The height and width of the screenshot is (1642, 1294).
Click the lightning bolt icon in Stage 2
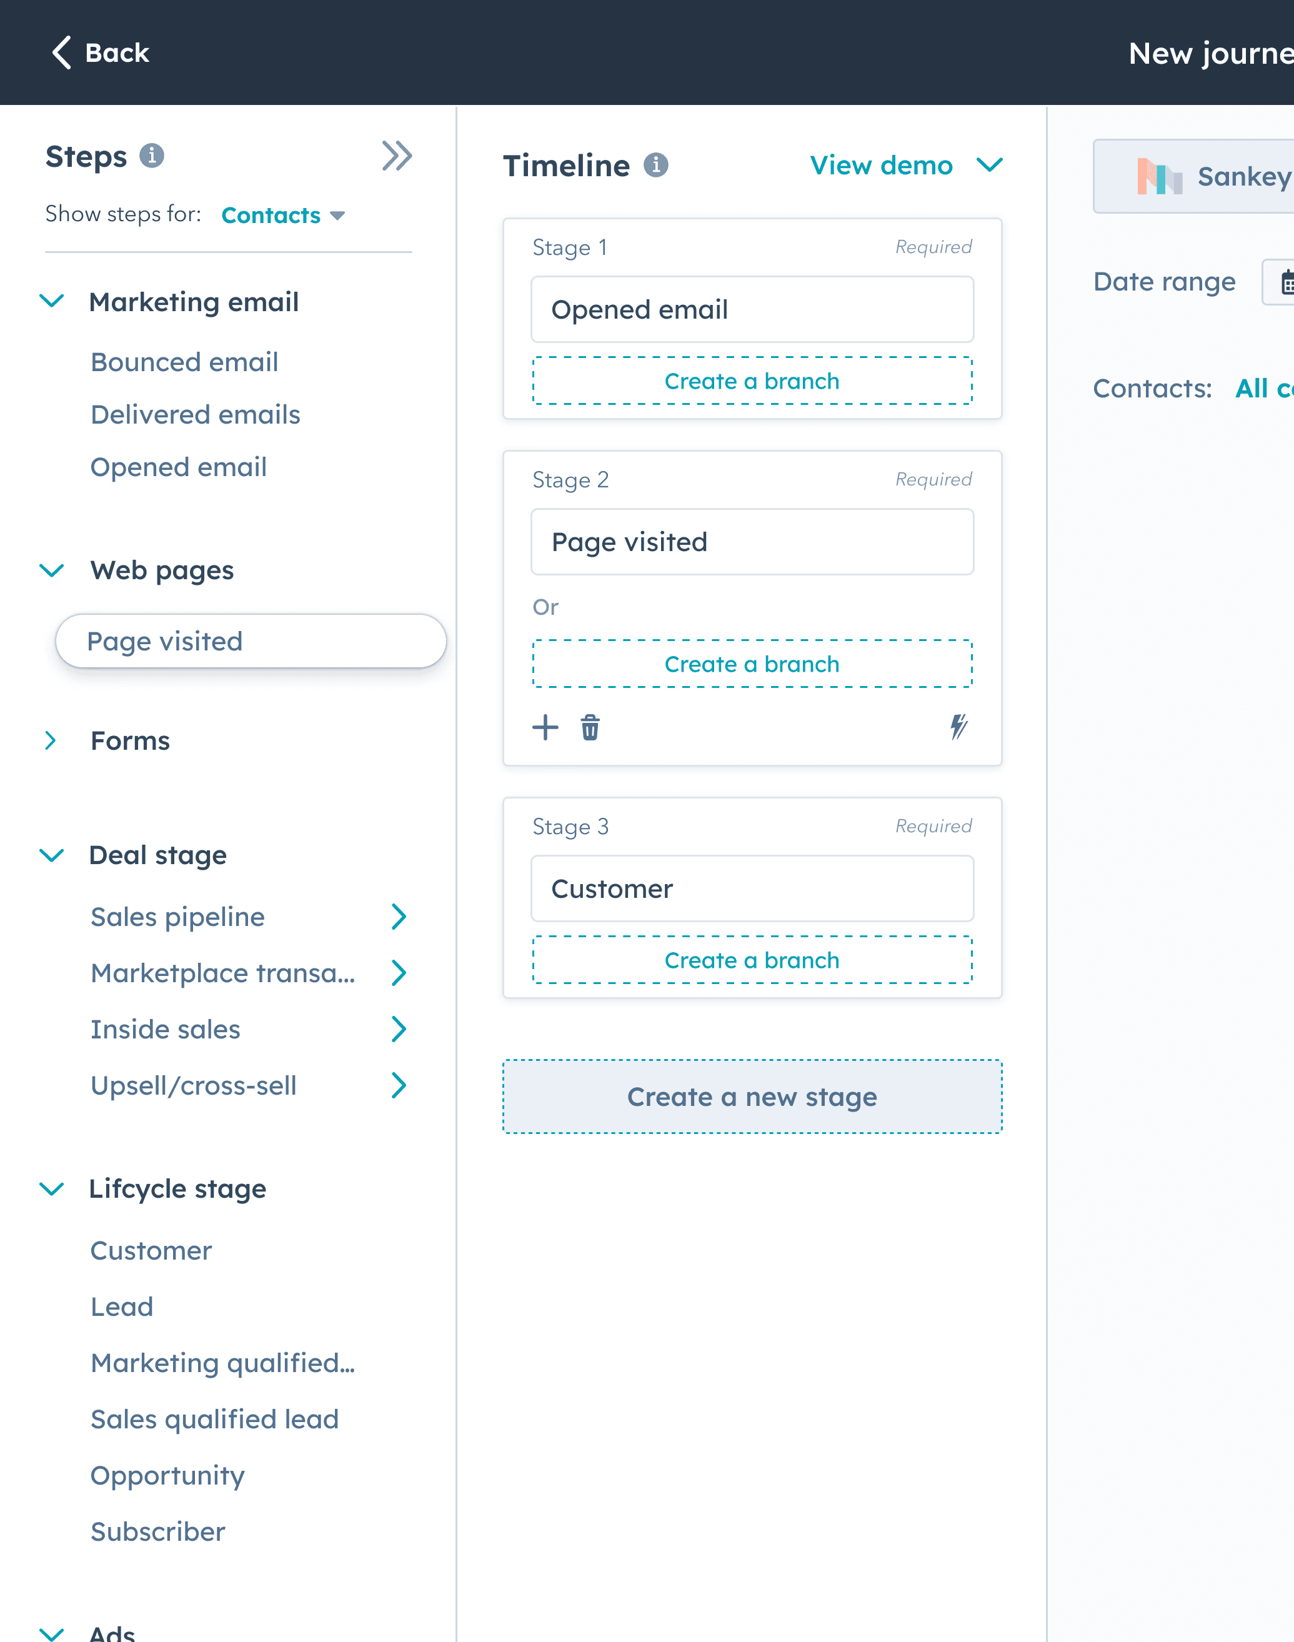click(958, 727)
